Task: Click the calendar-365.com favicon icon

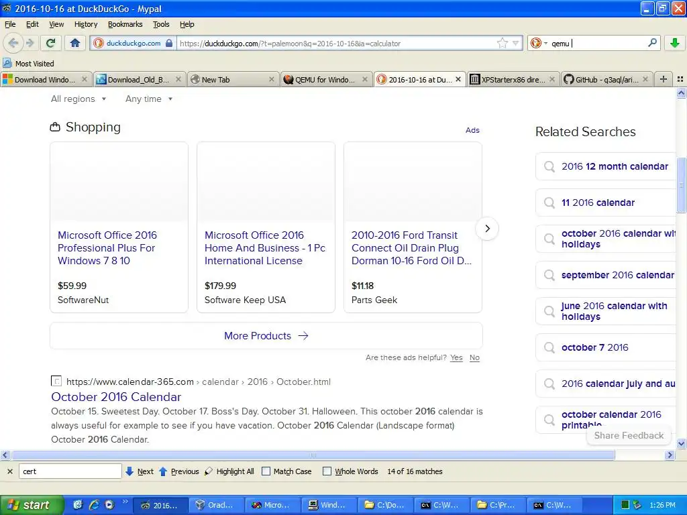Action: 56,381
